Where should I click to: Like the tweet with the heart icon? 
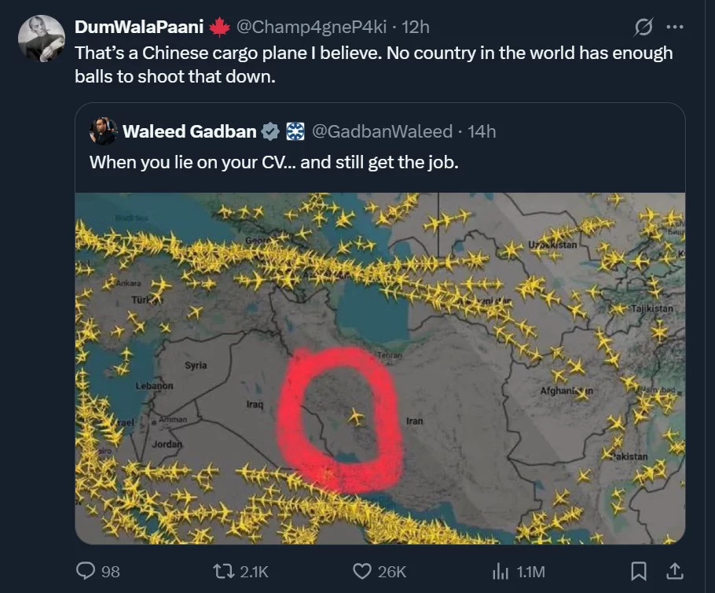tap(361, 572)
